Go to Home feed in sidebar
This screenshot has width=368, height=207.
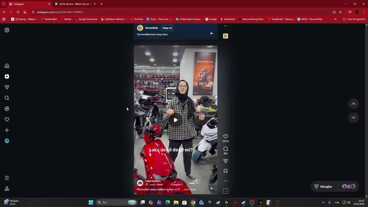7,66
